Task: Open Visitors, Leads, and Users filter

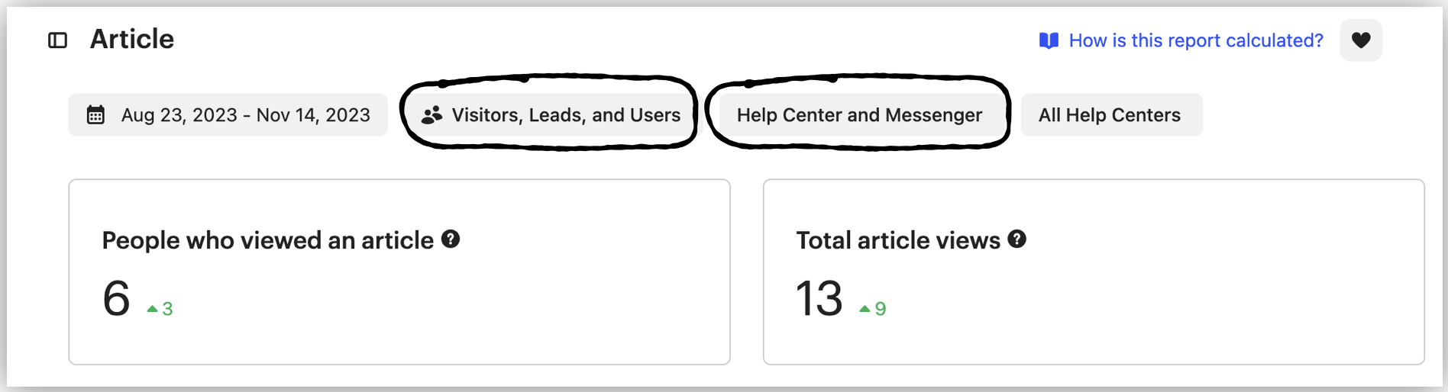Action: [551, 115]
